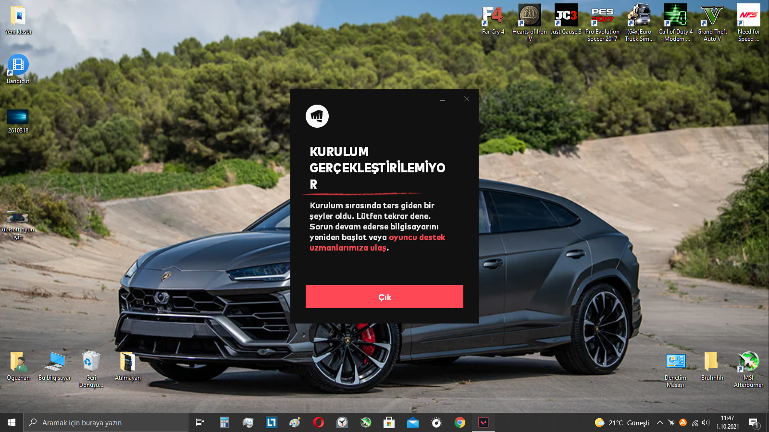Select the Oğuzhan user folder icon
Viewport: 769px width, 432px height.
tap(18, 366)
